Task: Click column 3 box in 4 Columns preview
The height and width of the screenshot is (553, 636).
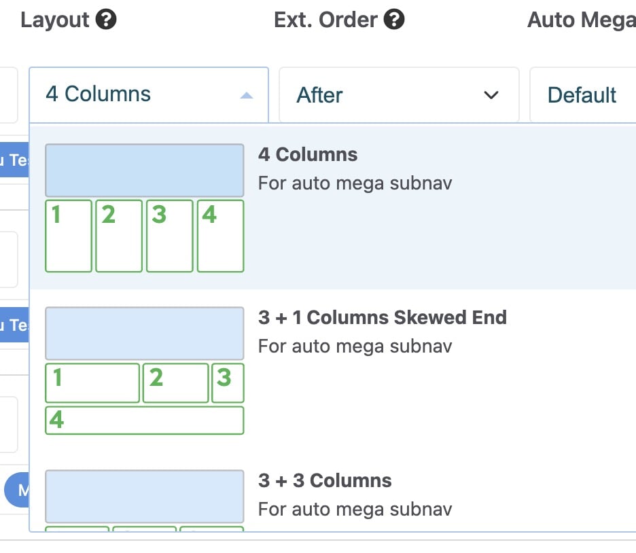Action: 170,236
